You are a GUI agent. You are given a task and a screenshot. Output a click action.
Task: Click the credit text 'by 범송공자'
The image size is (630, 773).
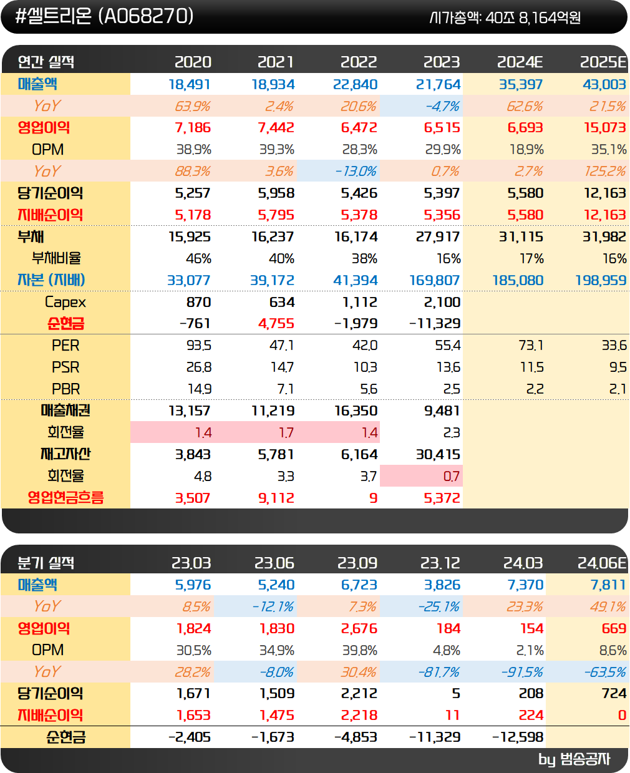[x=574, y=759]
